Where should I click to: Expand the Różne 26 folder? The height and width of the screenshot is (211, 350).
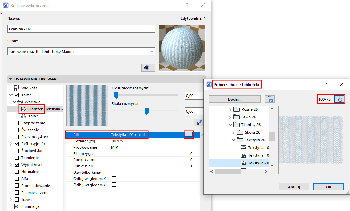click(230, 109)
